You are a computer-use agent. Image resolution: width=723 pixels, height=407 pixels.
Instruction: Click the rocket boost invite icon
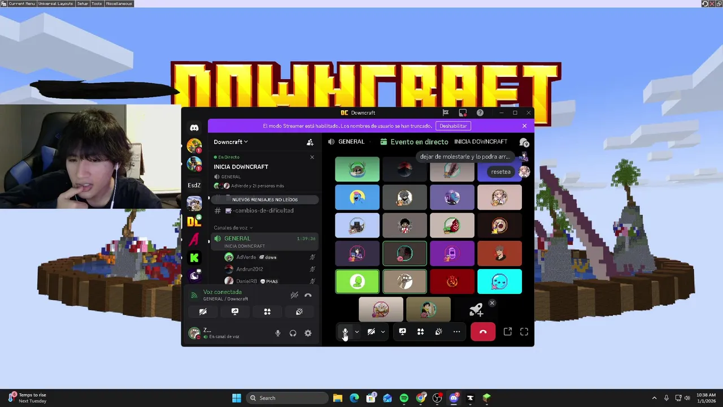point(476,310)
